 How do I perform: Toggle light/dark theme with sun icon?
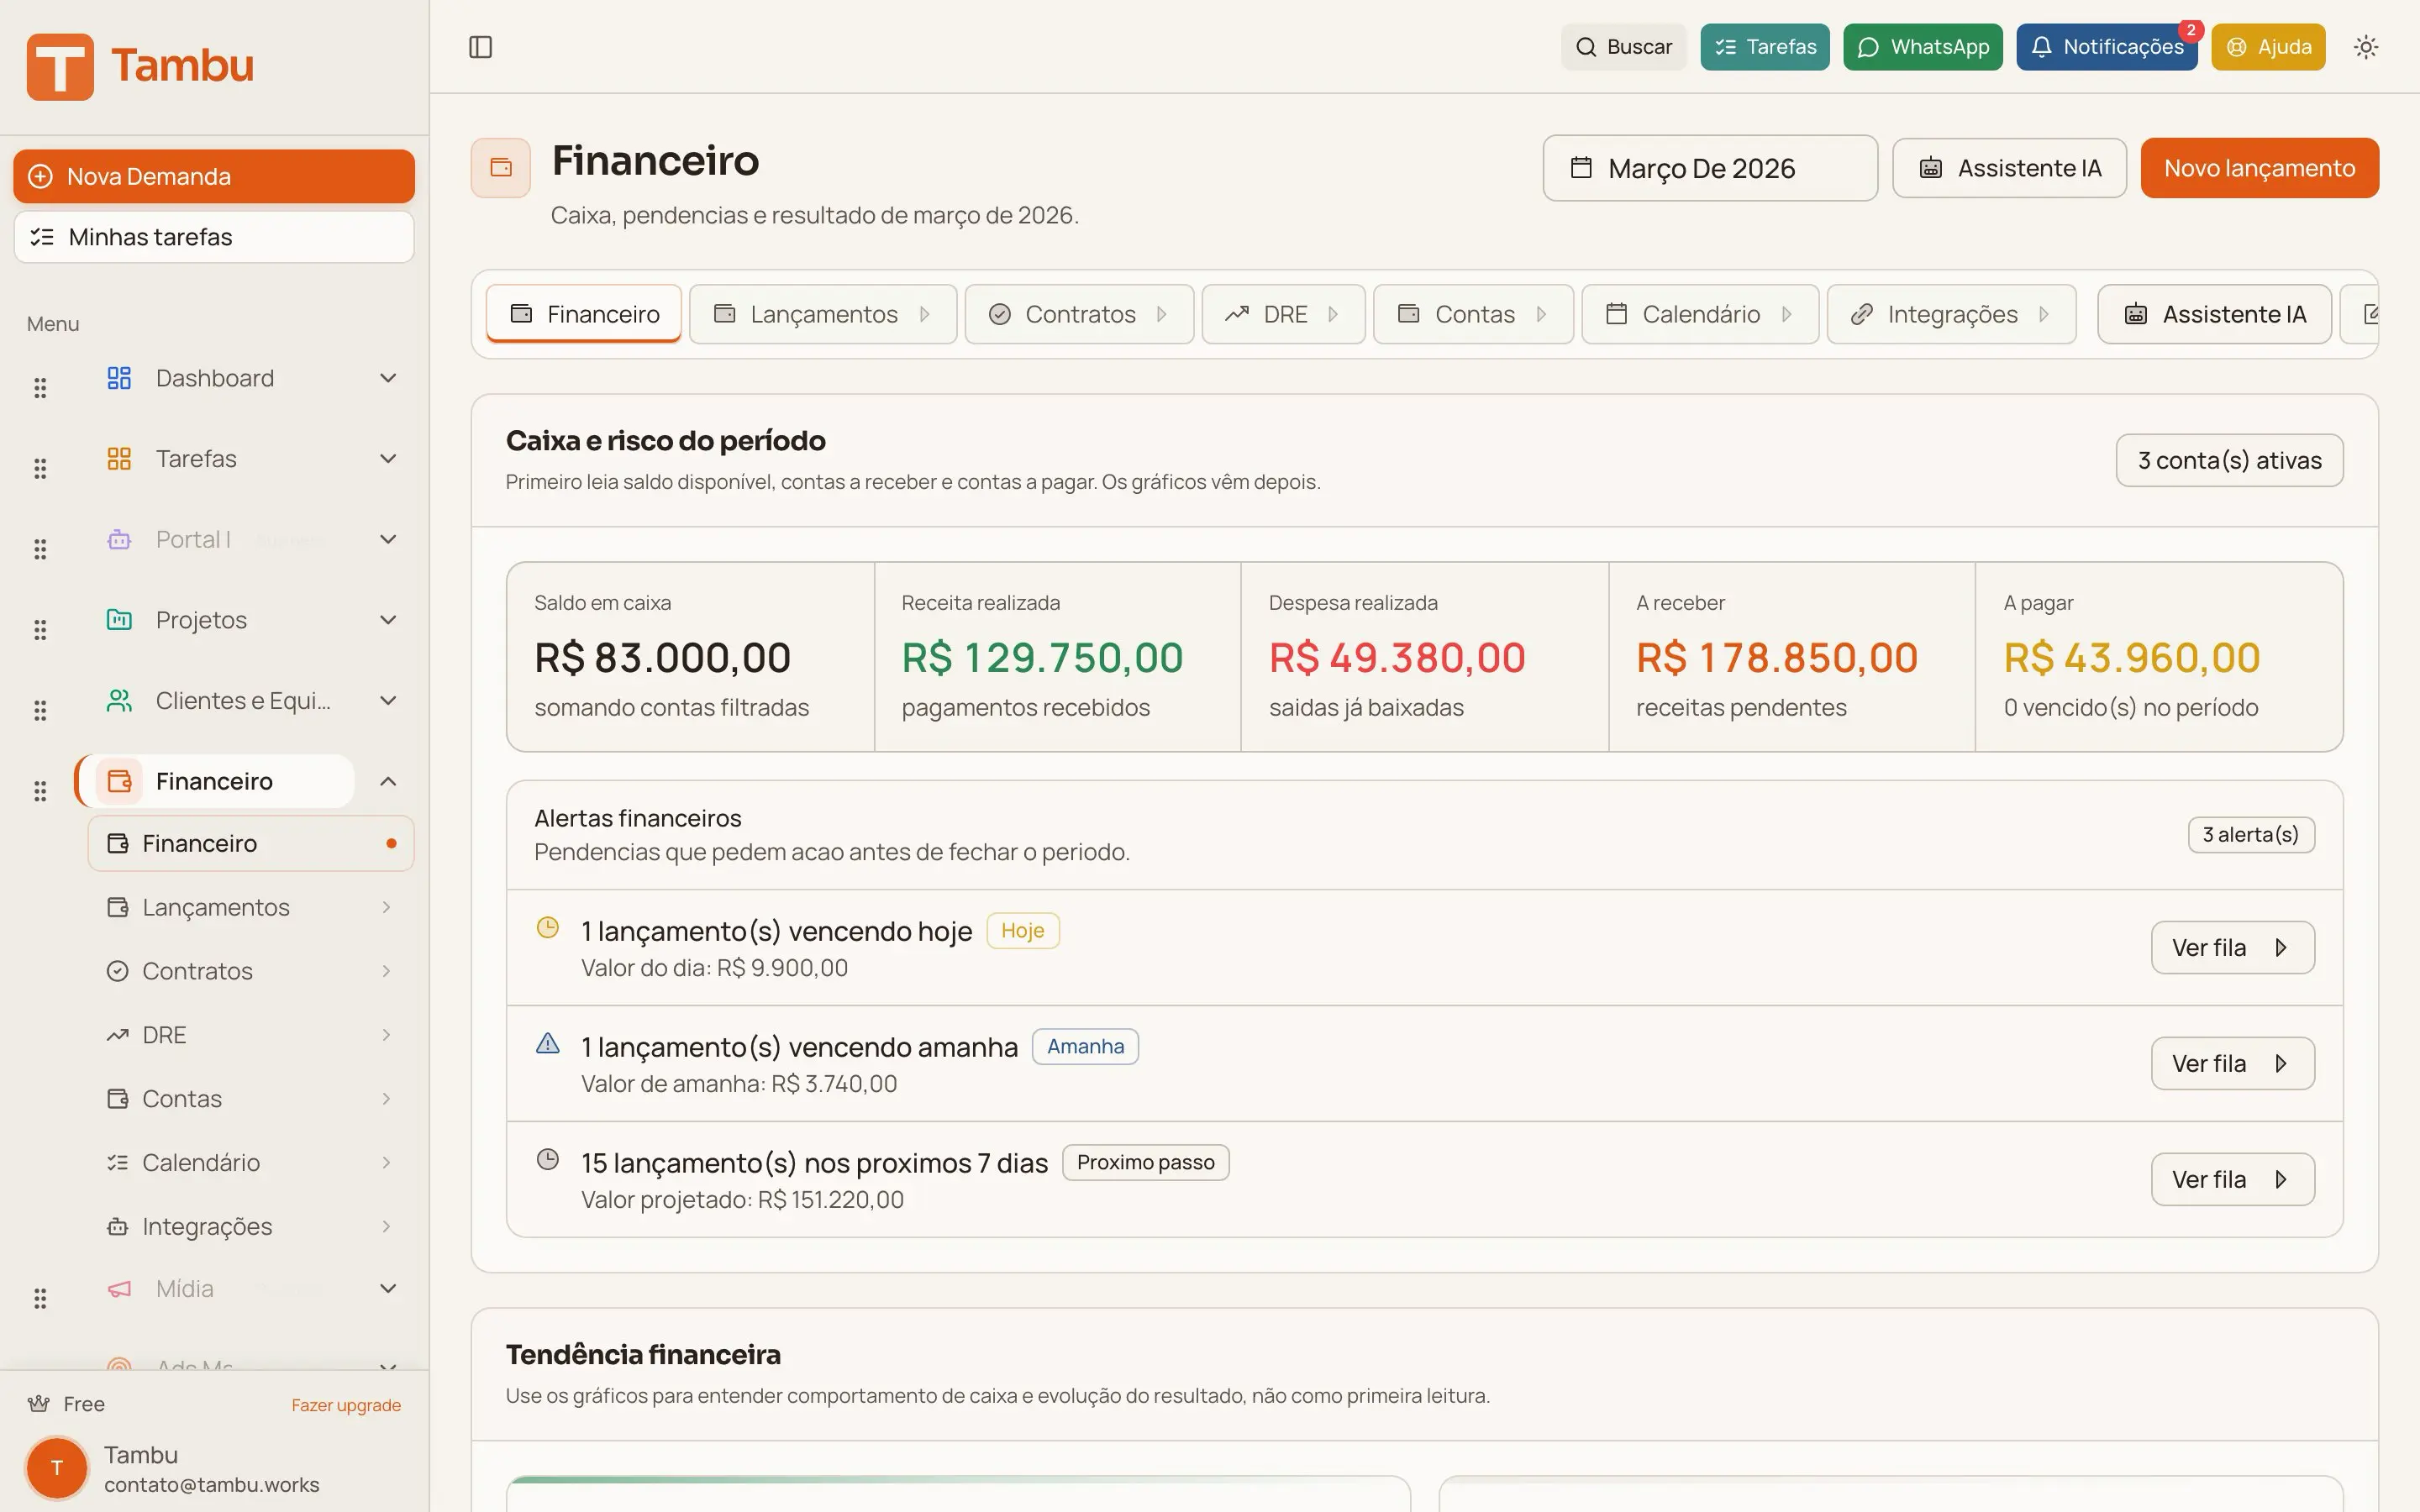point(2366,46)
